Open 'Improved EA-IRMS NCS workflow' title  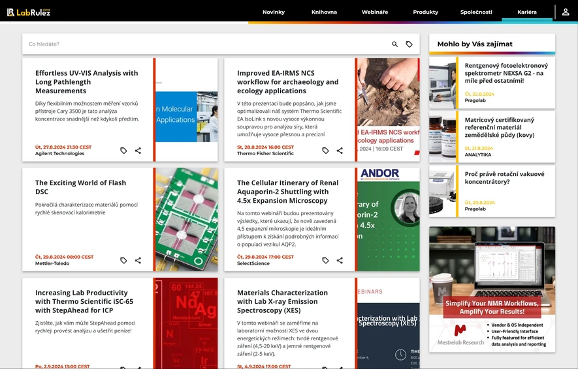287,82
